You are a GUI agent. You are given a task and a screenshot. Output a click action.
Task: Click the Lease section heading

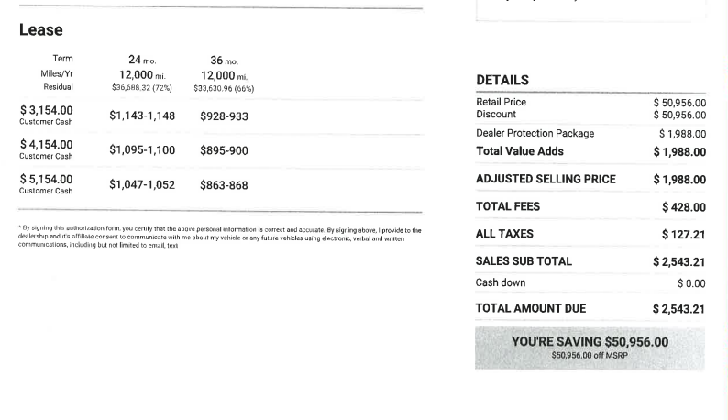click(41, 29)
